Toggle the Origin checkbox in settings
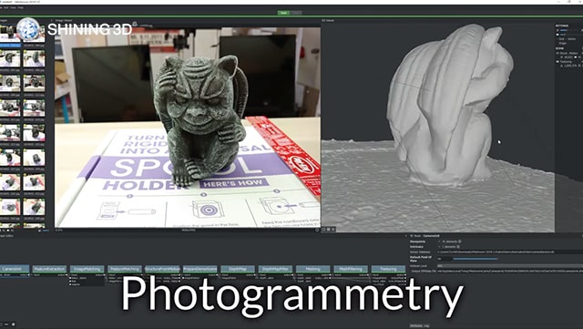This screenshot has height=329, width=583. pos(557,43)
